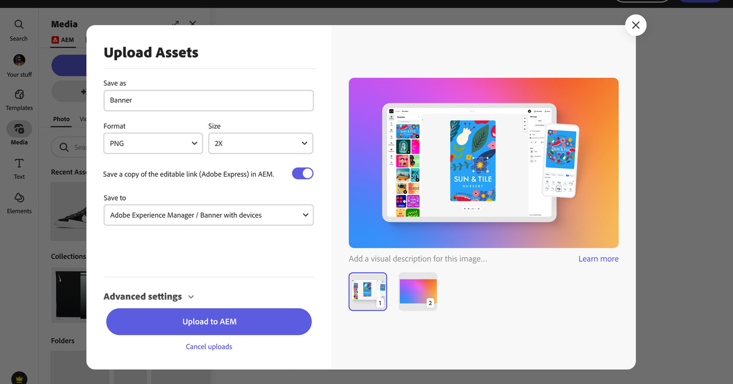
Task: Select the Photo tab in Media panel
Action: (x=61, y=119)
